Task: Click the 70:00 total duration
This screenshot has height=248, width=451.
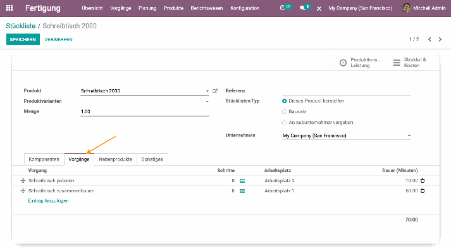Action: tap(411, 220)
